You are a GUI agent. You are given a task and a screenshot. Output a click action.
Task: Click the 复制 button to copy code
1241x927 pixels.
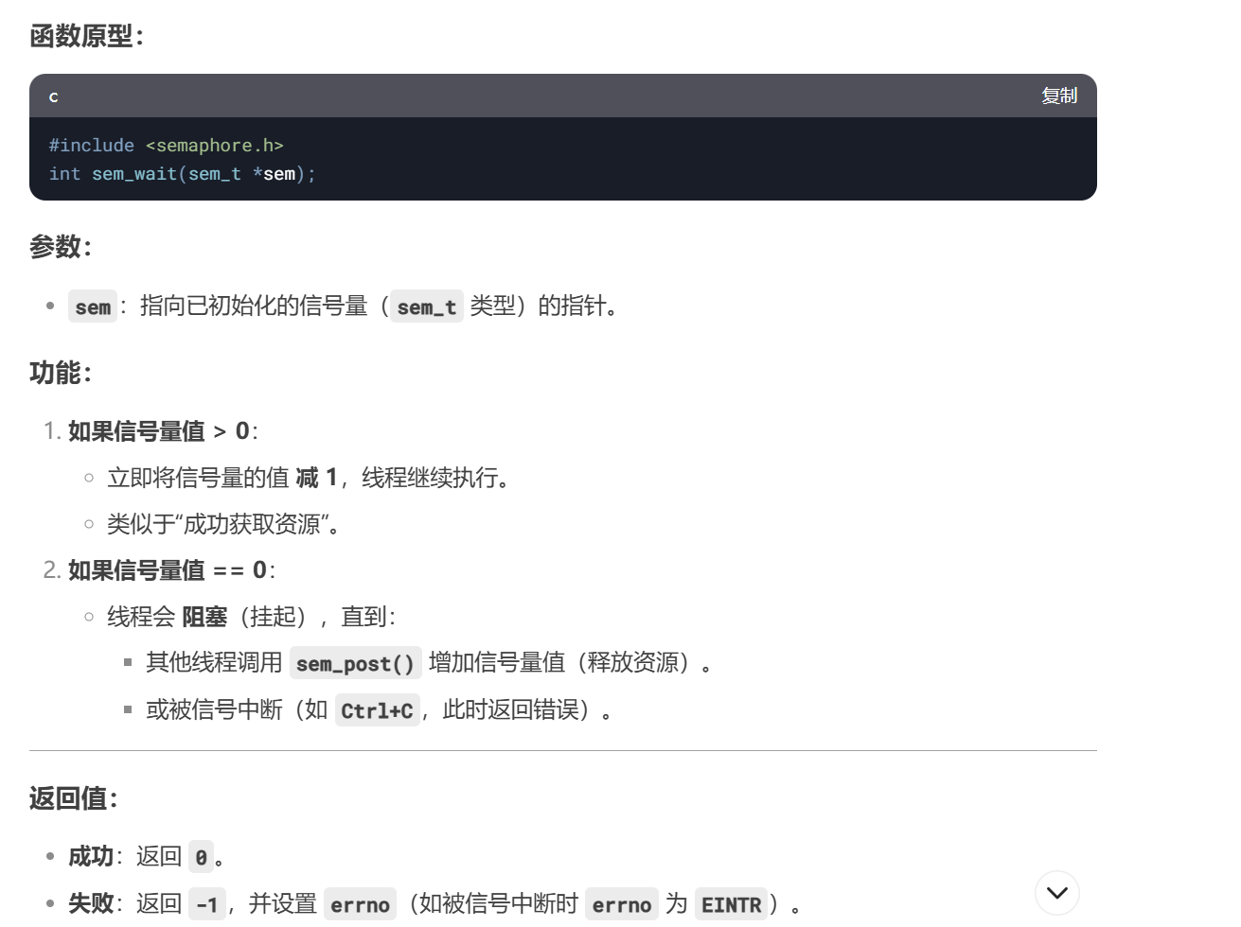1059,96
